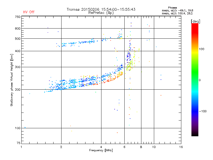Select the 'mean, sd,X: 100.4, 28.2' text
This screenshot has height=160, width=213.
[177, 13]
